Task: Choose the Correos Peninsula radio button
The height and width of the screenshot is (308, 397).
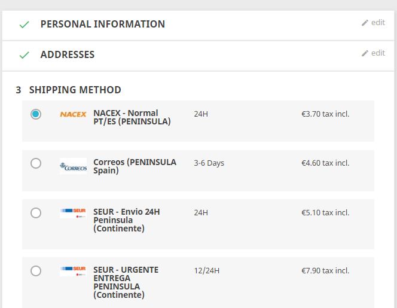Action: coord(36,163)
